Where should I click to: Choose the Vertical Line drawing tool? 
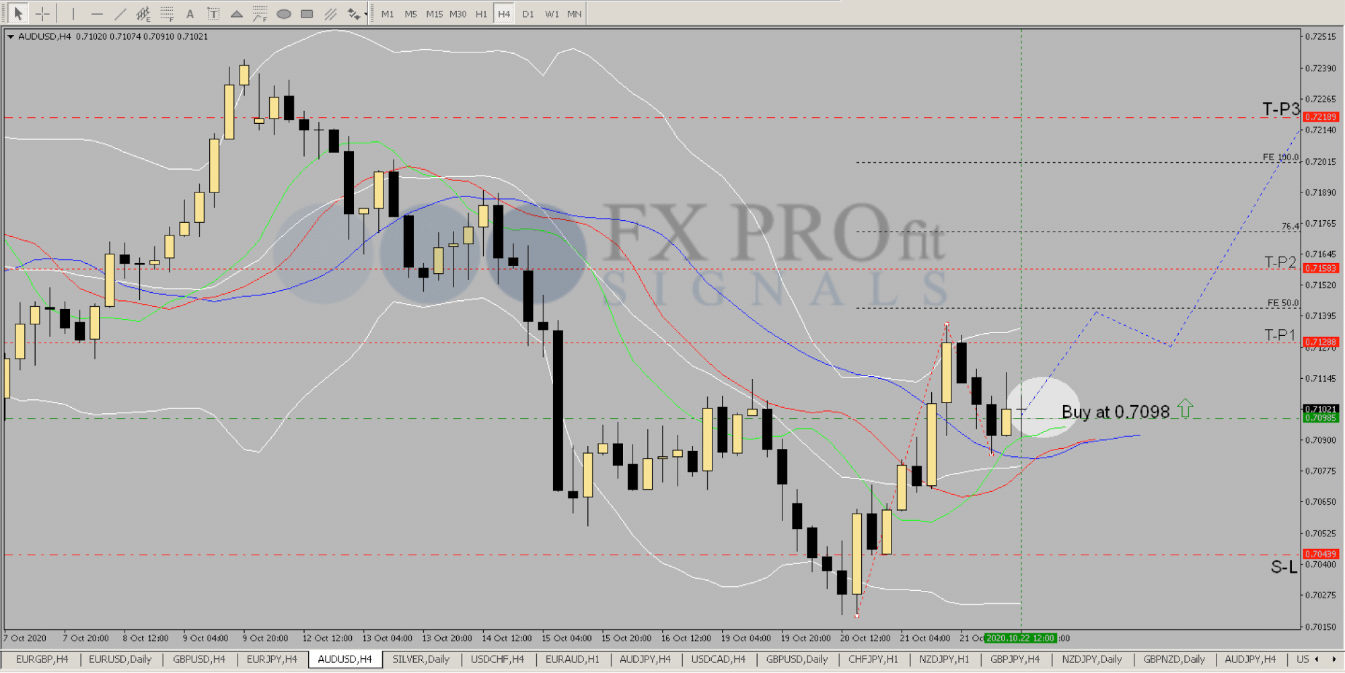pyautogui.click(x=73, y=13)
